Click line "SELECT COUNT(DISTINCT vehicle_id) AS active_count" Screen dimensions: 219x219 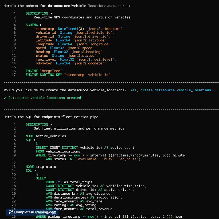(x=85, y=148)
